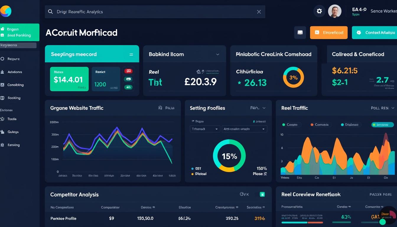Enable the Converts legend chip on Reel Traffic

[320, 125]
